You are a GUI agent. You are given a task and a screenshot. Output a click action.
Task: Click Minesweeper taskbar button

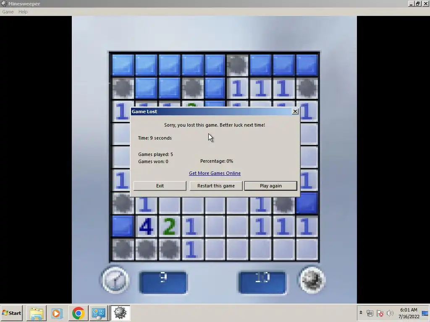(x=120, y=313)
